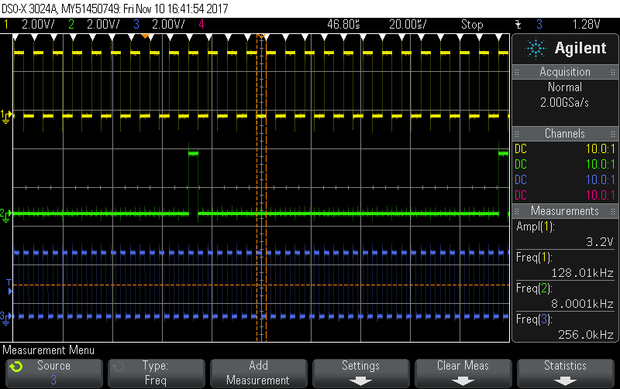Screen dimensions: 620x389
Task: Click the 46.80 µs delay value
Action: (343, 25)
